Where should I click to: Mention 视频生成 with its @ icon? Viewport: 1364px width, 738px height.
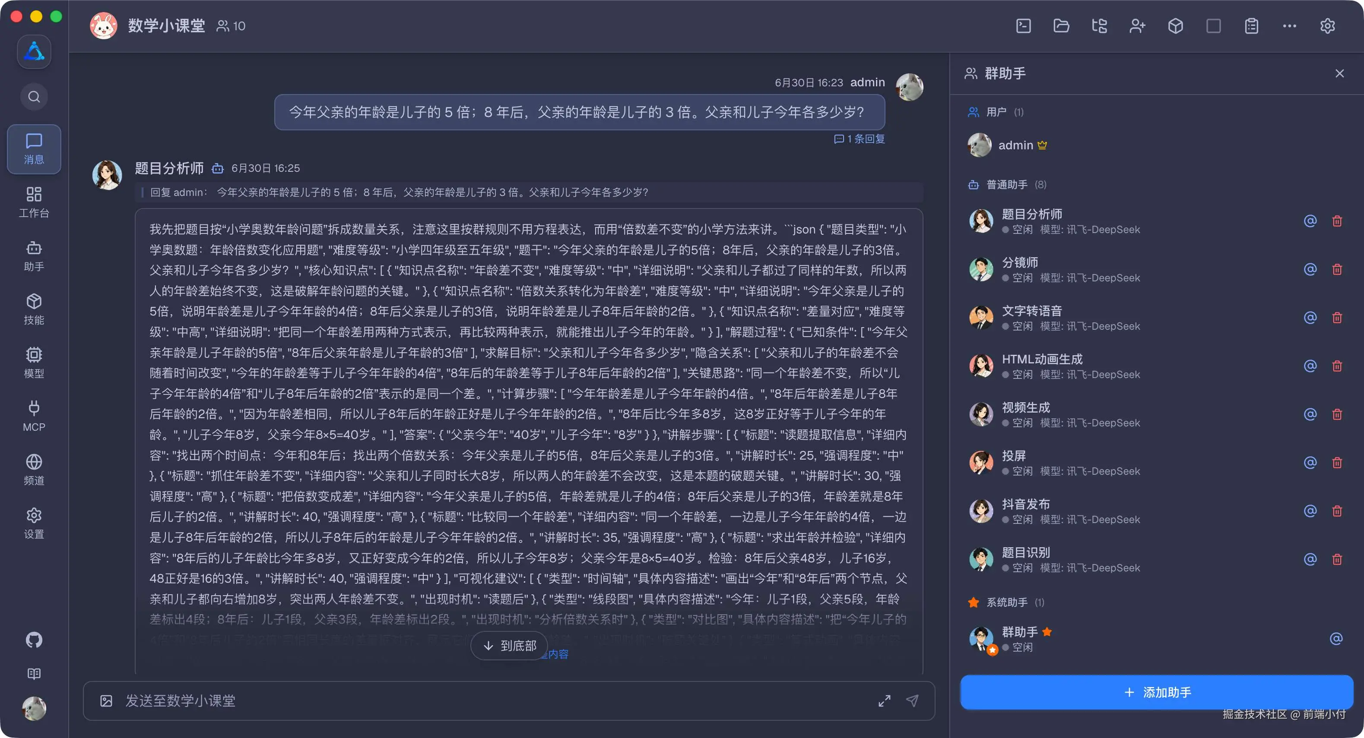pos(1310,414)
